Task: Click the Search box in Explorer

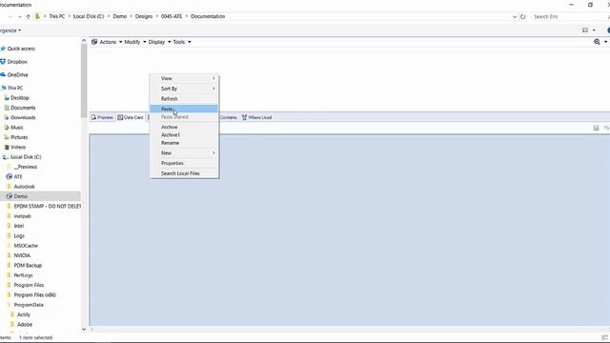Action: [568, 17]
